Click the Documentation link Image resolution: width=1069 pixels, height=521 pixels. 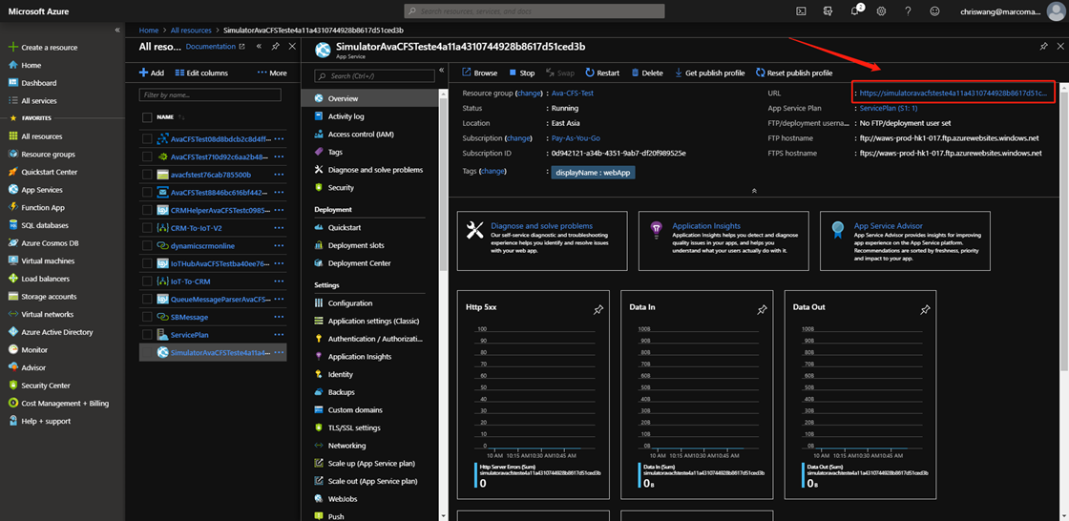pos(215,47)
